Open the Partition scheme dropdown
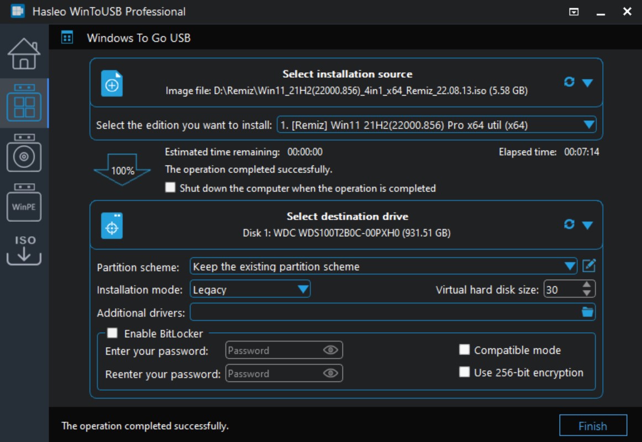This screenshot has width=642, height=442. click(x=570, y=267)
